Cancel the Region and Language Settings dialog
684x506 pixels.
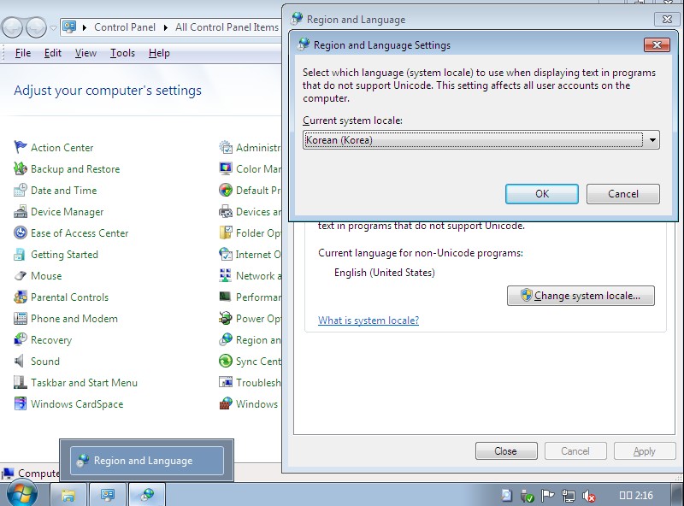click(x=623, y=194)
